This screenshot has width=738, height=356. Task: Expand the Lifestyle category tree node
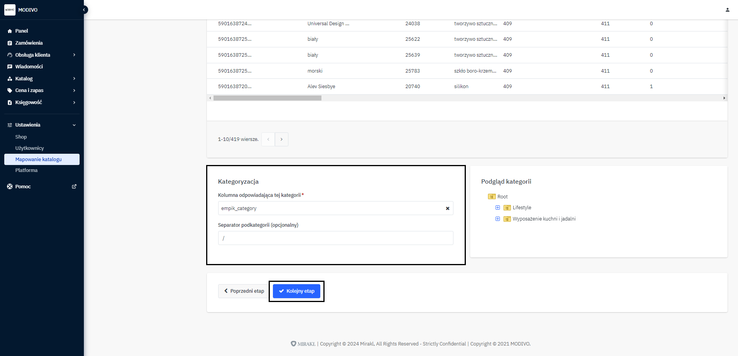[x=497, y=208]
